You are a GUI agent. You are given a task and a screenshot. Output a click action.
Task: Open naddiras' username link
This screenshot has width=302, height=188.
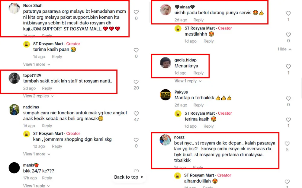pyautogui.click(x=31, y=107)
